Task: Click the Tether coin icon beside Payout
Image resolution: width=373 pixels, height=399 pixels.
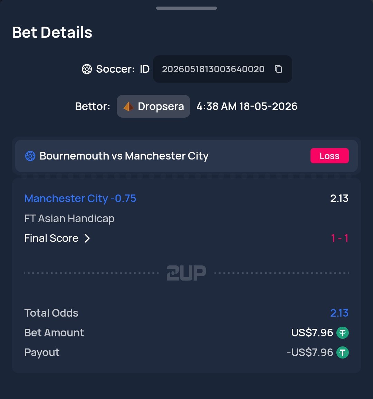Action: [x=343, y=352]
